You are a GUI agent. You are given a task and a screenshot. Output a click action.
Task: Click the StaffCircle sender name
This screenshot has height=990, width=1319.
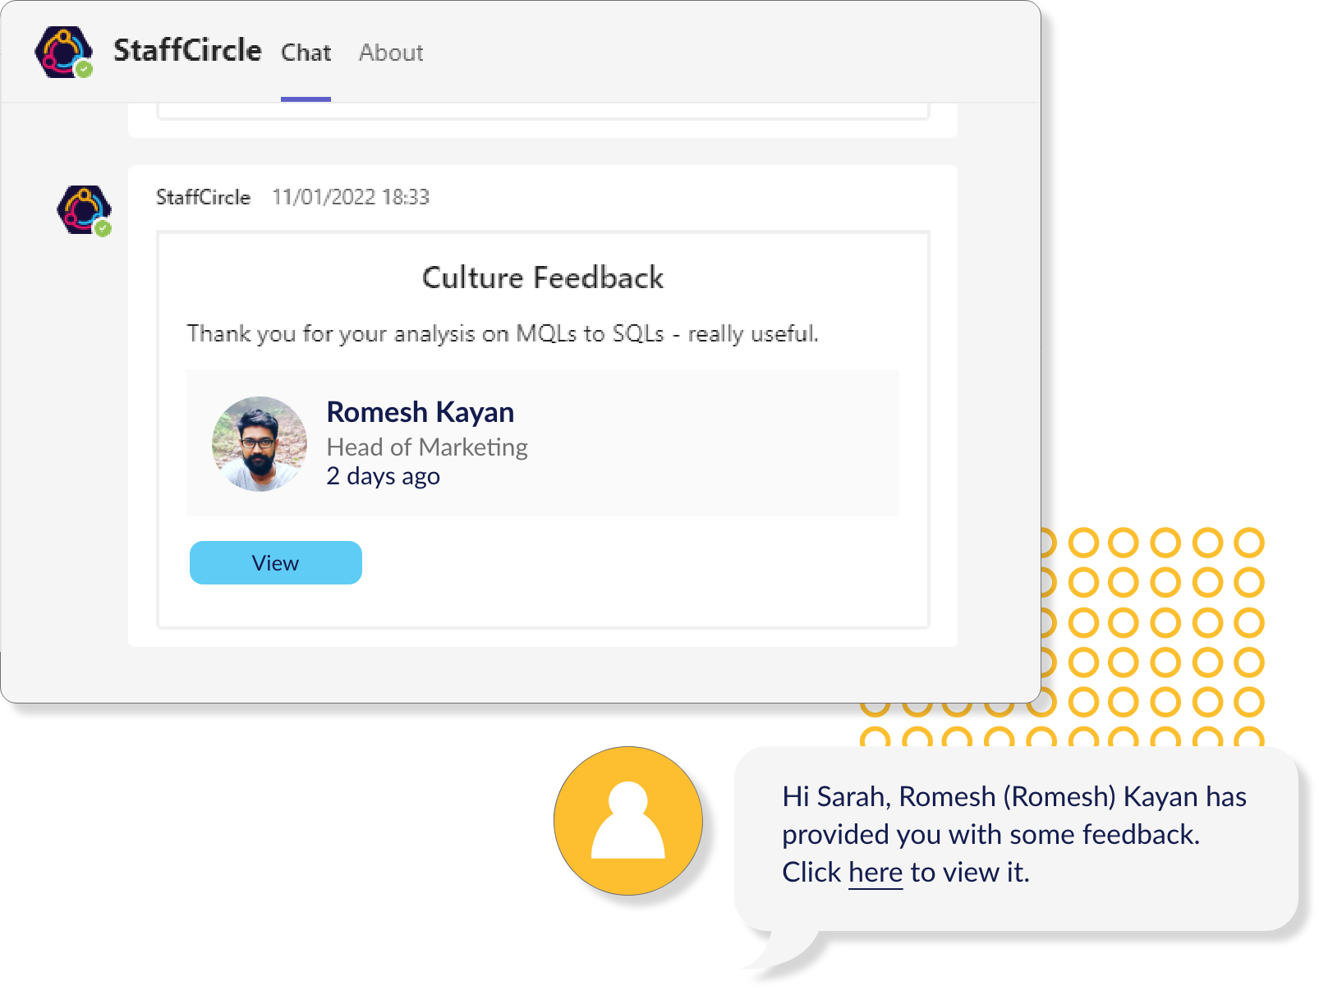pyautogui.click(x=203, y=197)
